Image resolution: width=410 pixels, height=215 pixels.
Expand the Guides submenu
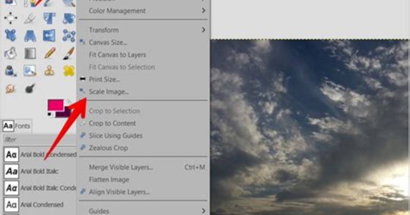click(143, 211)
